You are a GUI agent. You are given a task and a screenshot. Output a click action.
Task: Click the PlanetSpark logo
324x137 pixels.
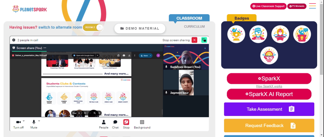tap(29, 9)
